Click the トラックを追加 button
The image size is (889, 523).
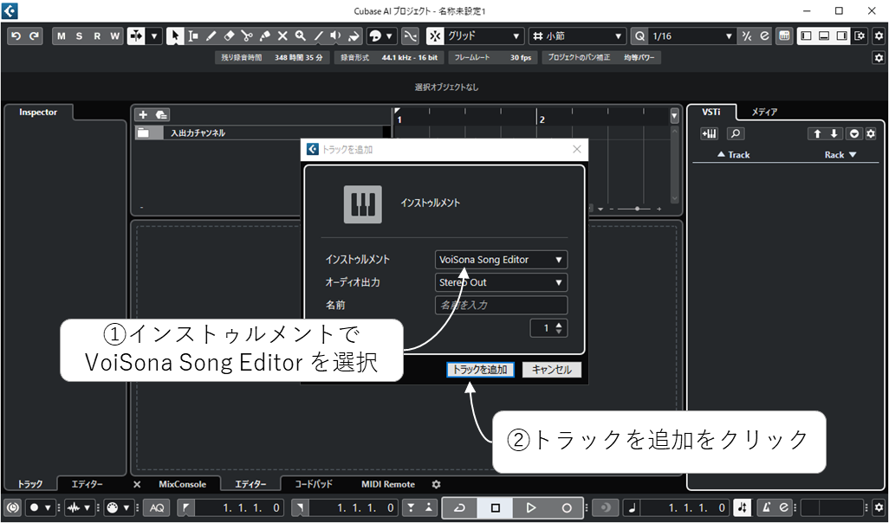tap(480, 370)
